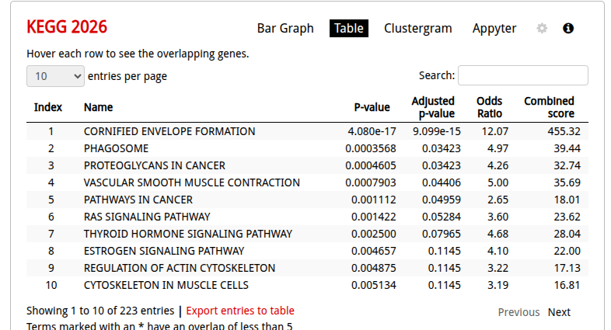Sort by Adjusted p-value column header
This screenshot has height=330, width=611.
433,107
